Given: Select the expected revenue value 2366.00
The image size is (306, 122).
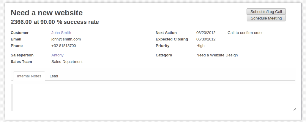Looking at the screenshot, I should (21, 22).
